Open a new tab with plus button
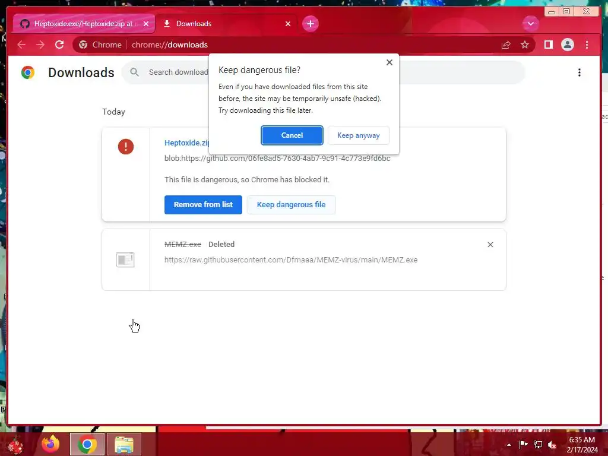Image resolution: width=608 pixels, height=456 pixels. (x=310, y=24)
